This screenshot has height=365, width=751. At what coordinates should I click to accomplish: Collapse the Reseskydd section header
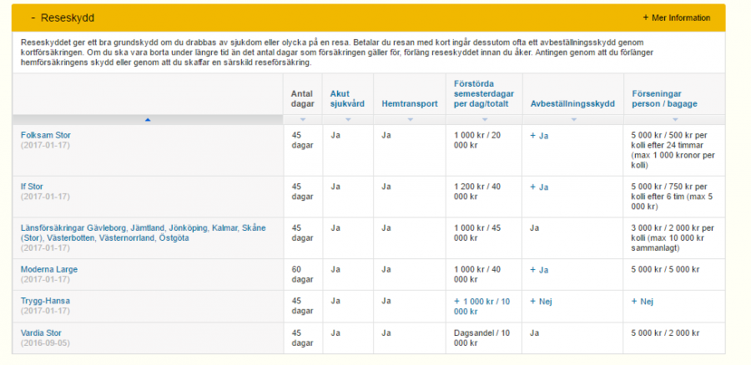tap(57, 17)
